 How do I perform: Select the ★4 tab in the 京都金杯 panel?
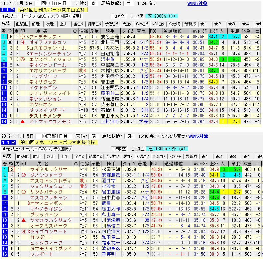(x=247, y=157)
